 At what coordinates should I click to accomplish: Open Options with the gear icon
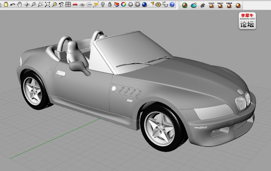point(158,4)
